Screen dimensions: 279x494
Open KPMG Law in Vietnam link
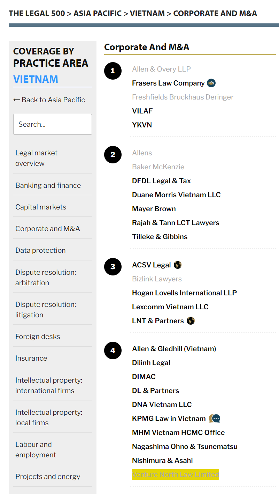(169, 419)
